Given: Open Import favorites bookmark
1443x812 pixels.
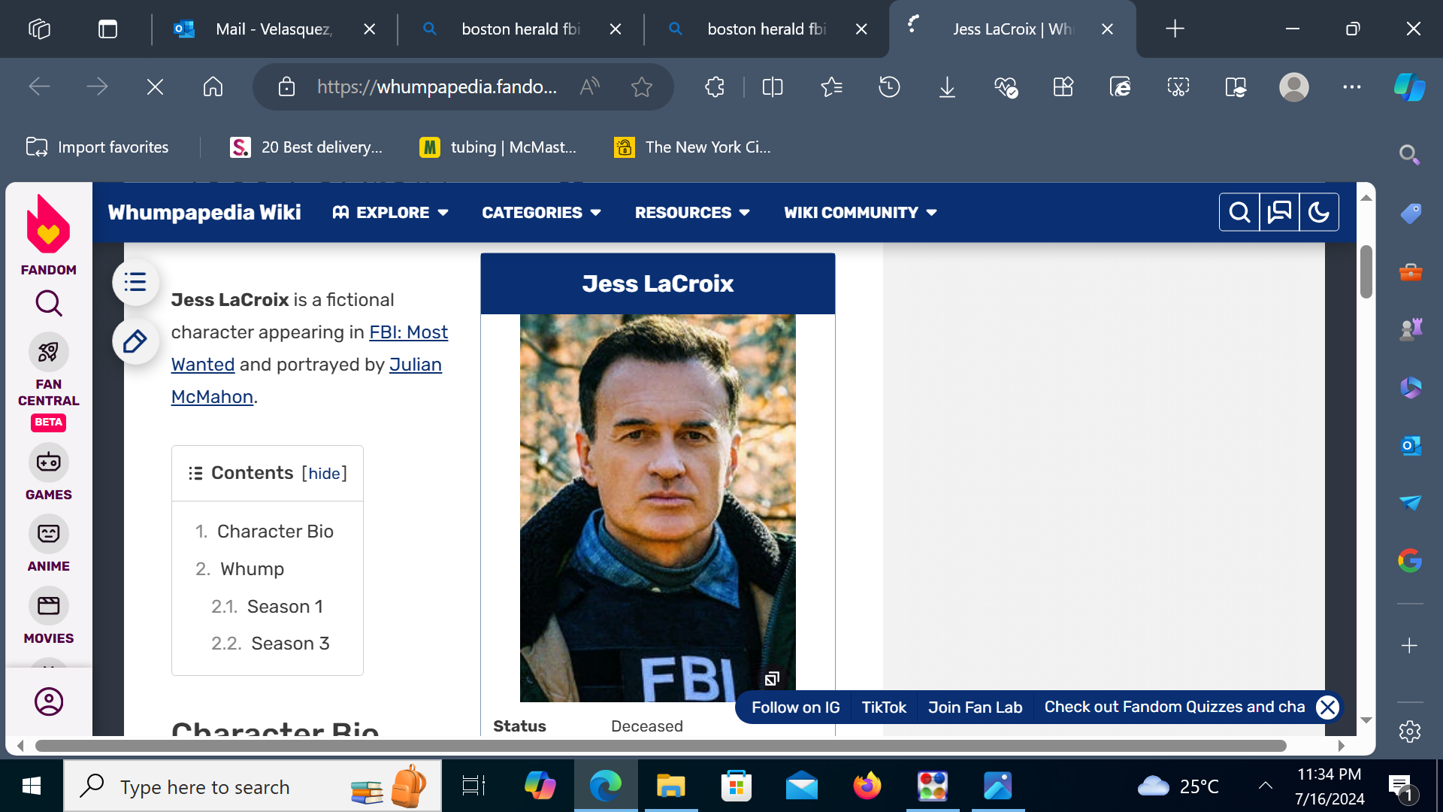Looking at the screenshot, I should tap(97, 147).
